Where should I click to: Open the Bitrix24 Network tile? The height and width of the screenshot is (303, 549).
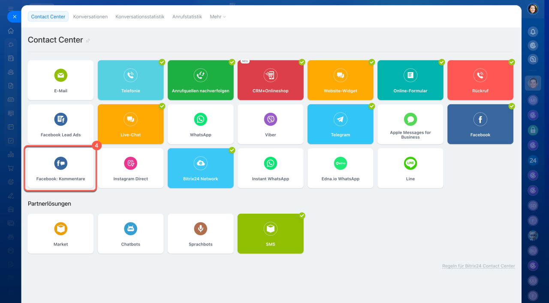pyautogui.click(x=200, y=168)
